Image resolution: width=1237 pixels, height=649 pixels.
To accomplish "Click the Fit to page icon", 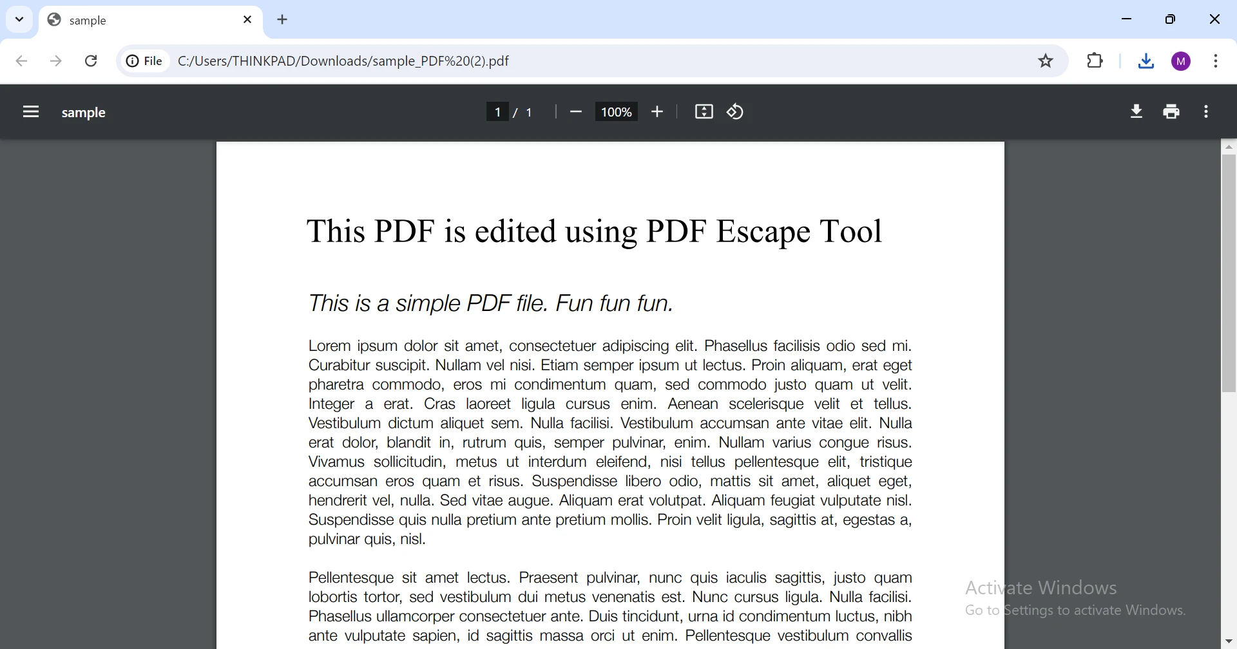I will (704, 112).
